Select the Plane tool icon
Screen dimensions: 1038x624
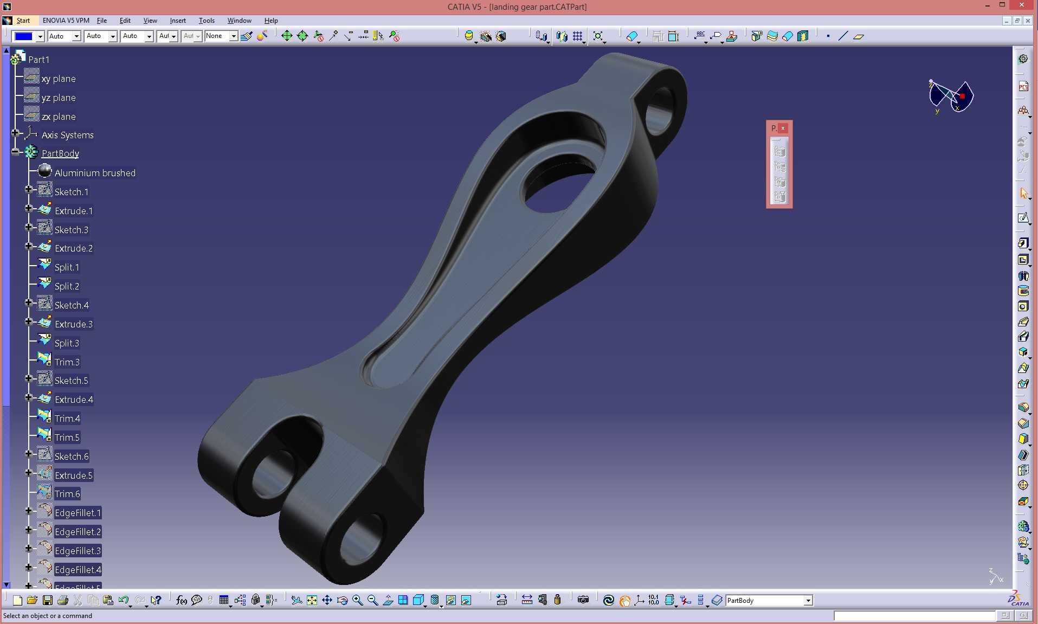(x=859, y=36)
